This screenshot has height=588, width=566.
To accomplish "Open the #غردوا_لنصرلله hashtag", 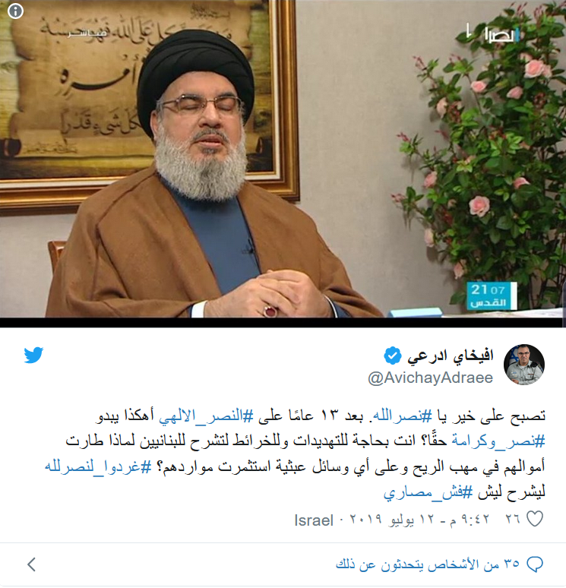I will tap(98, 467).
